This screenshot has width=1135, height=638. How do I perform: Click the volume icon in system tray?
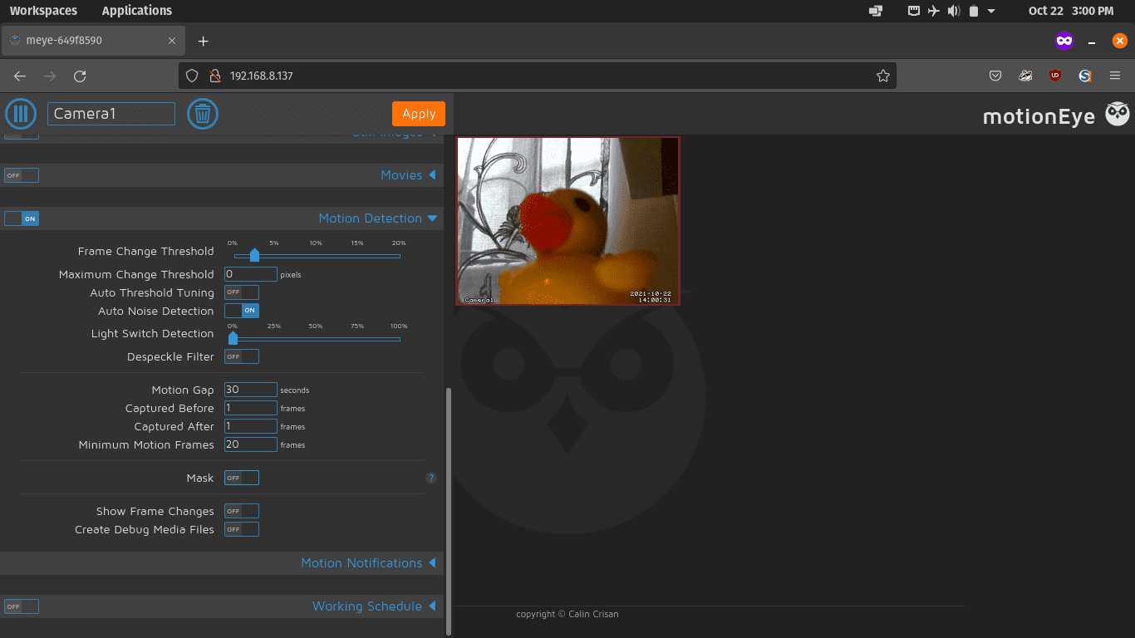[954, 11]
